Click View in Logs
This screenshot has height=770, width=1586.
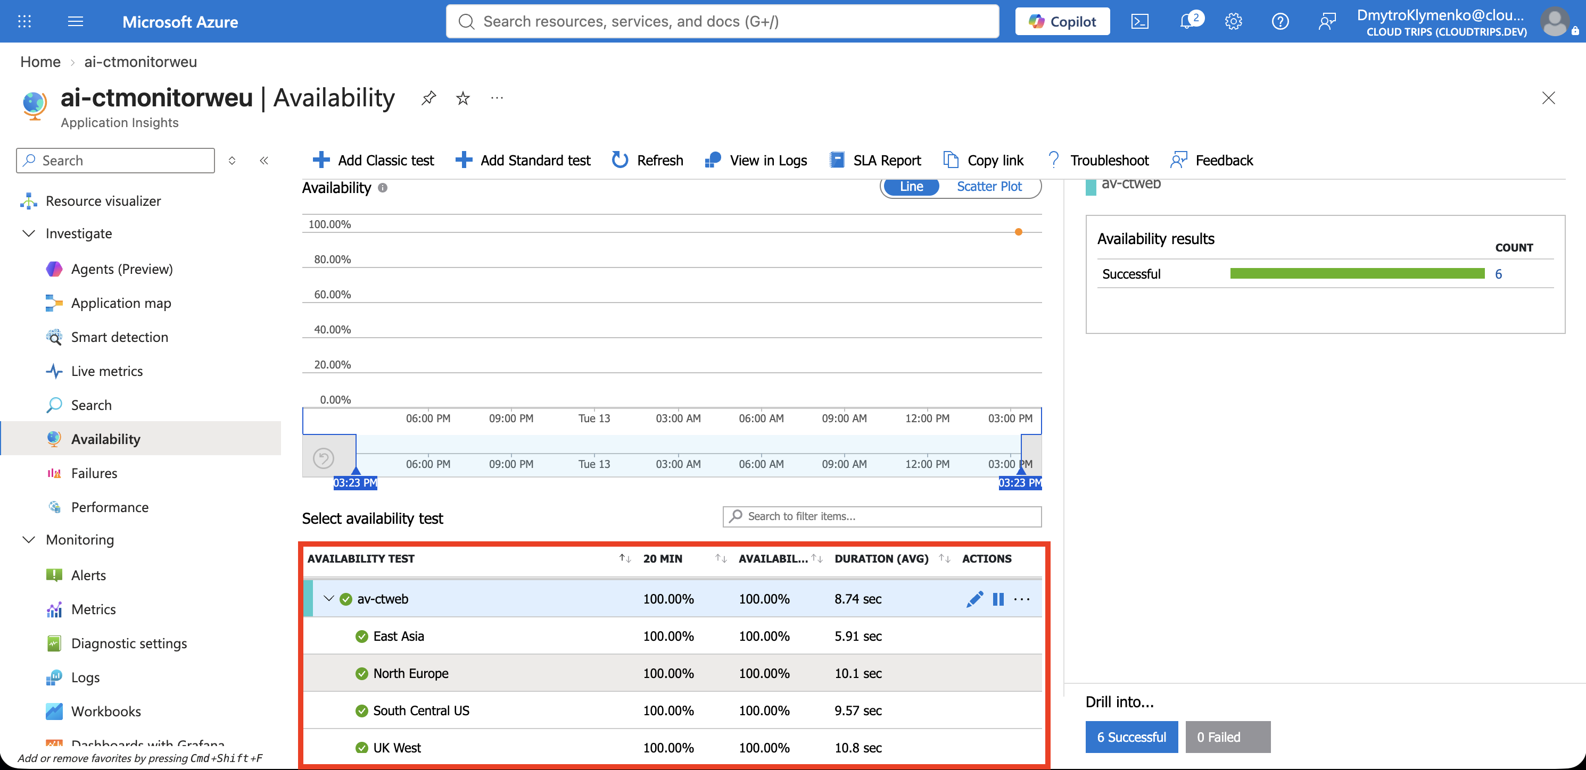coord(755,161)
